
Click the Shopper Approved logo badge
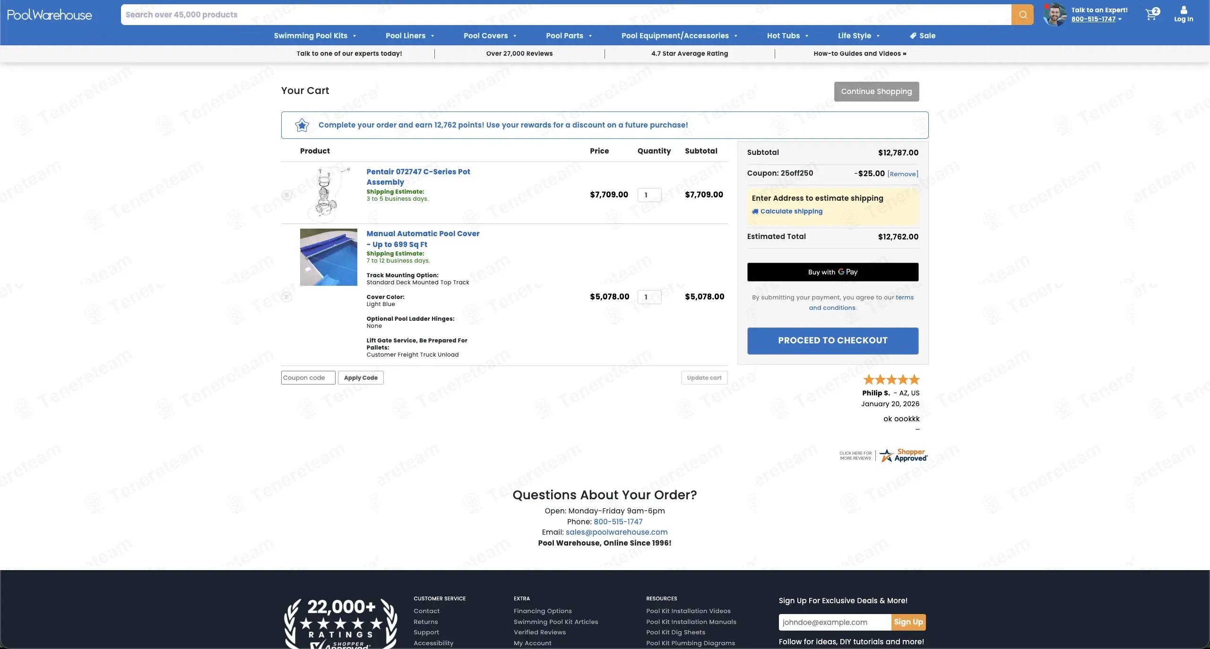click(x=903, y=455)
